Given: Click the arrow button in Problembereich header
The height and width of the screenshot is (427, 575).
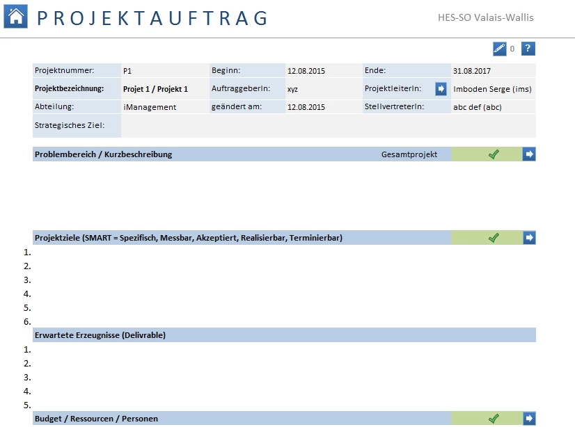Looking at the screenshot, I should coord(529,154).
